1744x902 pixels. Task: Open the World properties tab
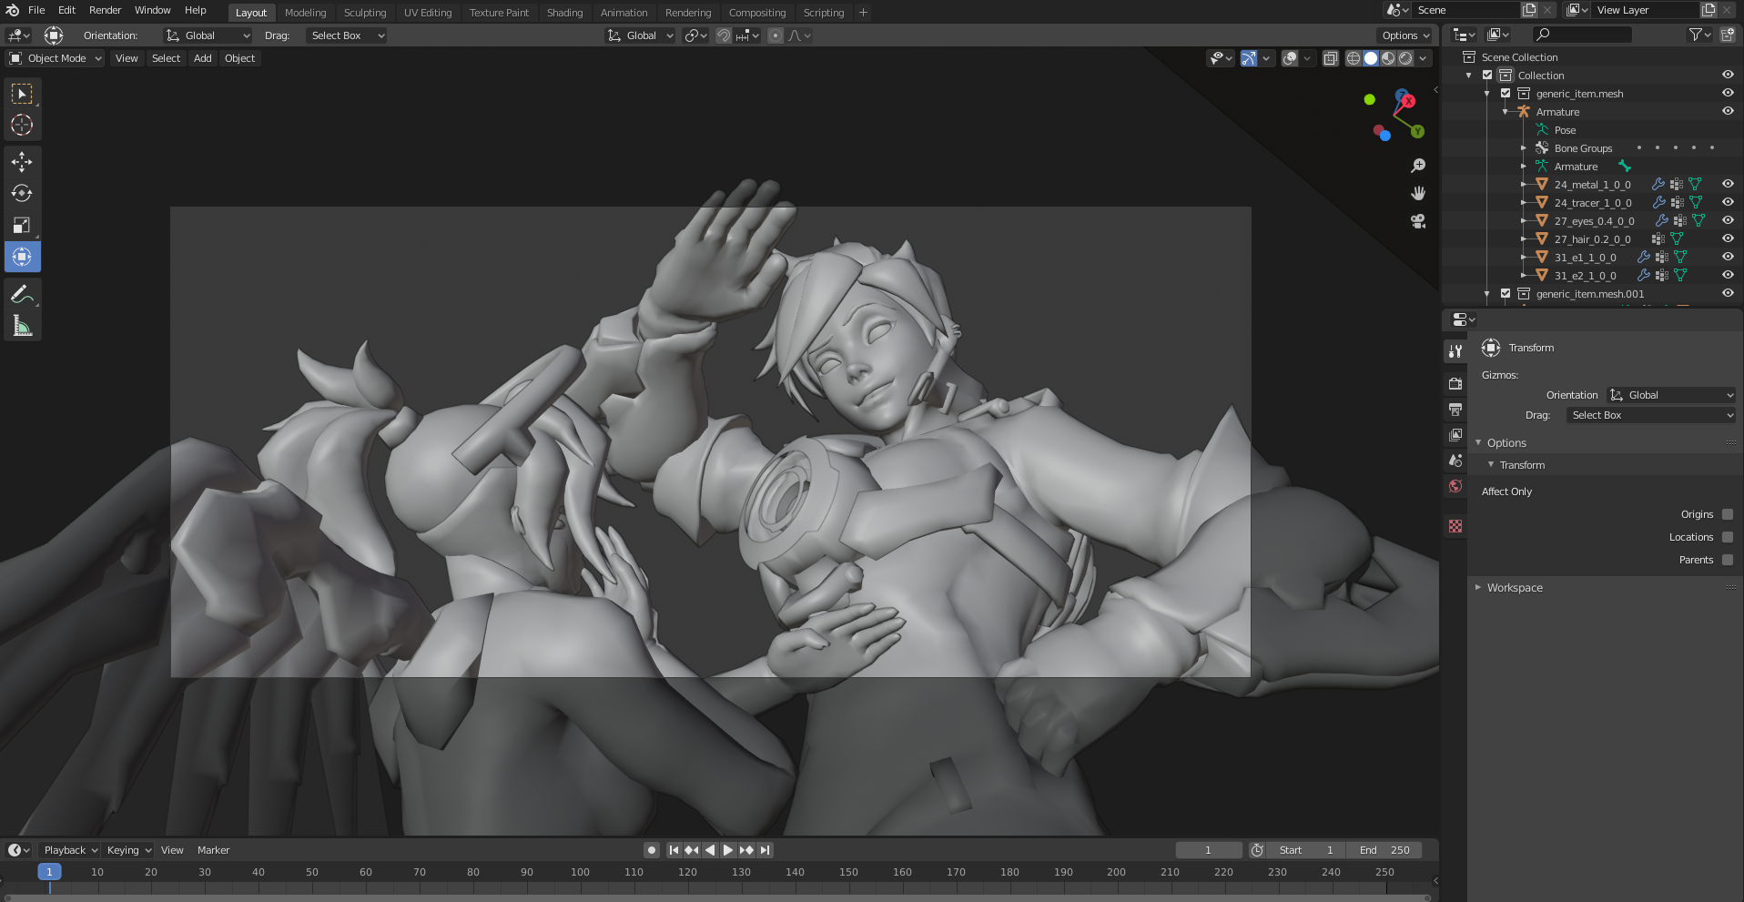(1455, 486)
